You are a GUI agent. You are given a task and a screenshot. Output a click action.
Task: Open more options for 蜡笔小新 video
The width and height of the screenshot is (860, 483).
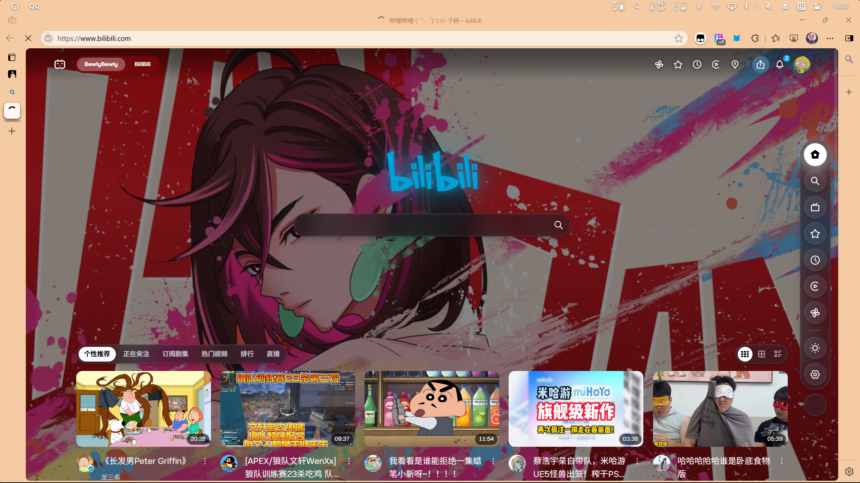[x=493, y=462]
